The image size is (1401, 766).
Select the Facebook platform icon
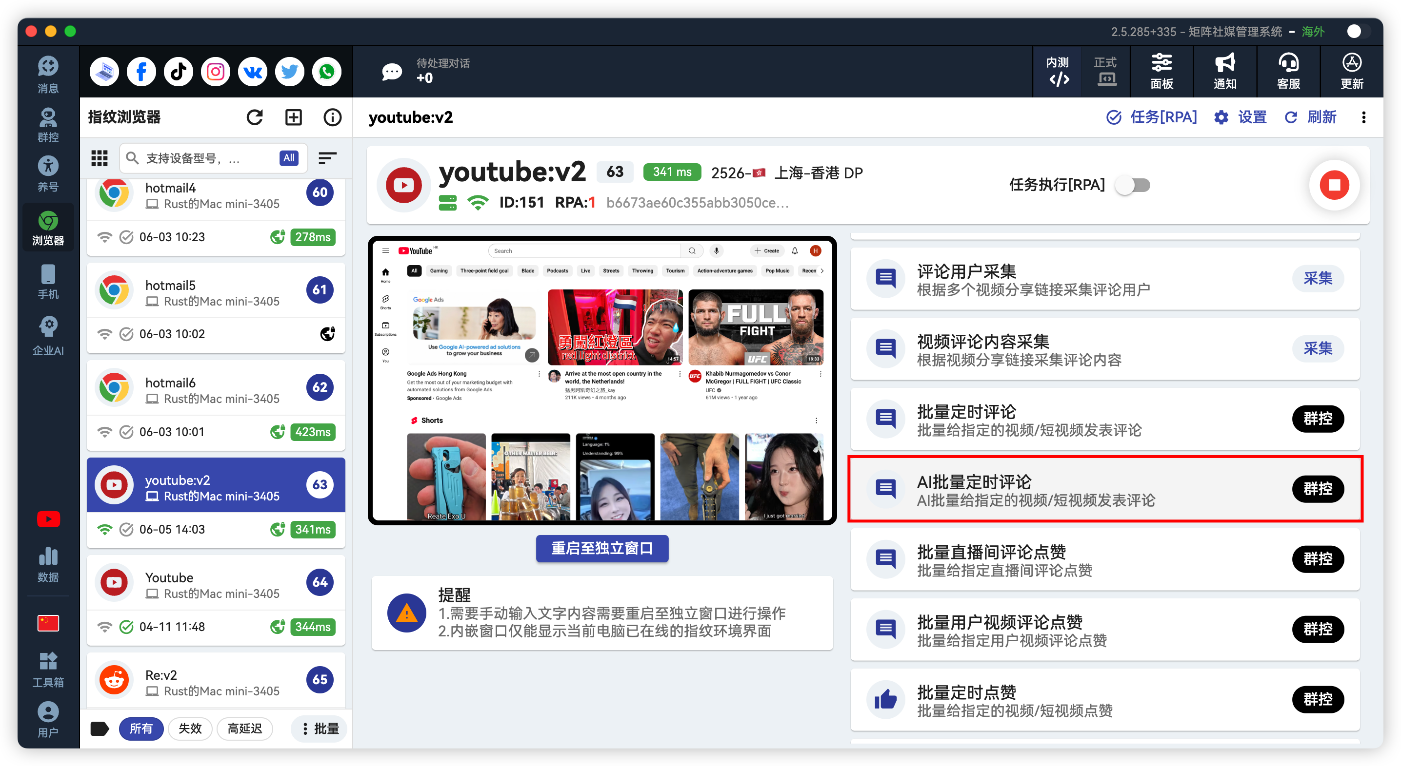(141, 72)
